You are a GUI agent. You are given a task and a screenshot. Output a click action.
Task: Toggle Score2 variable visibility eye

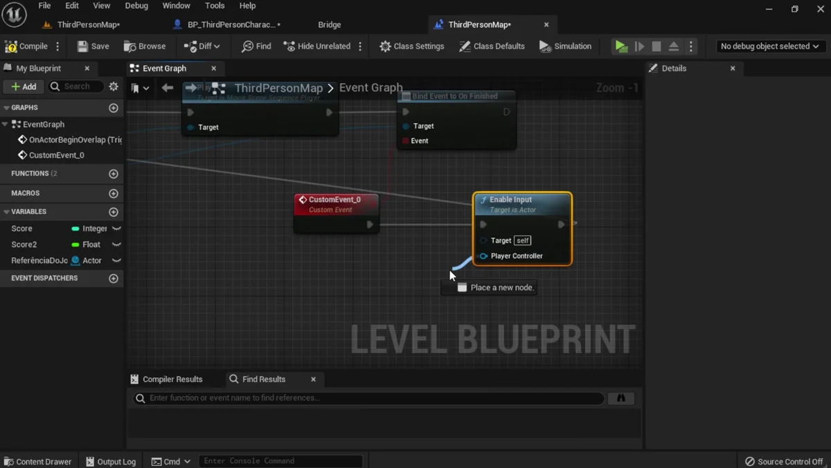click(116, 244)
